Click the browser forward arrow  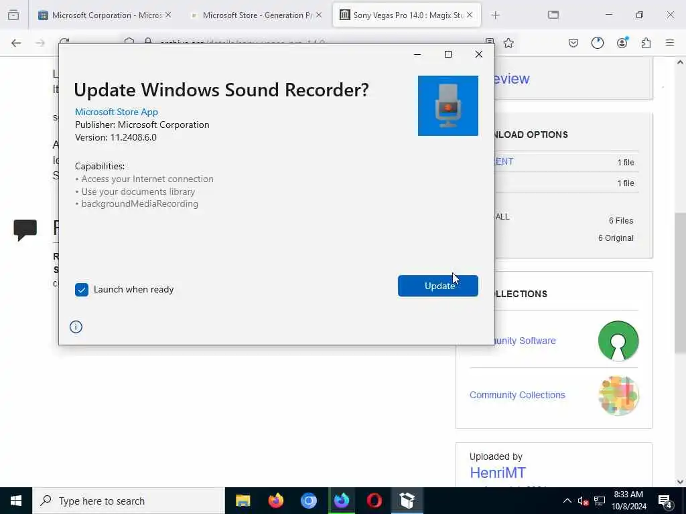(40, 43)
